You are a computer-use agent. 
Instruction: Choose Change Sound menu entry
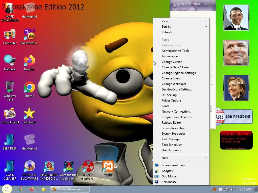181,78
